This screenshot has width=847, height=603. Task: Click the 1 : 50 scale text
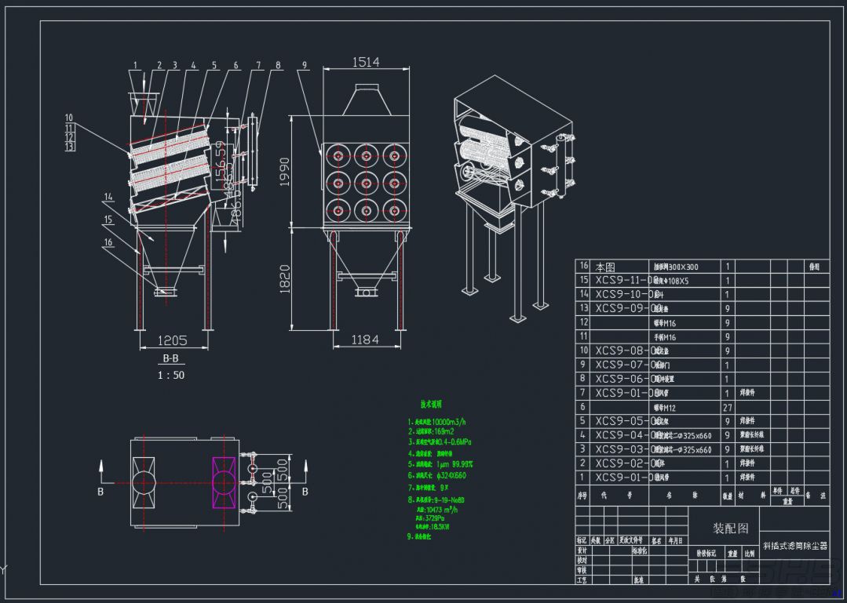[171, 375]
